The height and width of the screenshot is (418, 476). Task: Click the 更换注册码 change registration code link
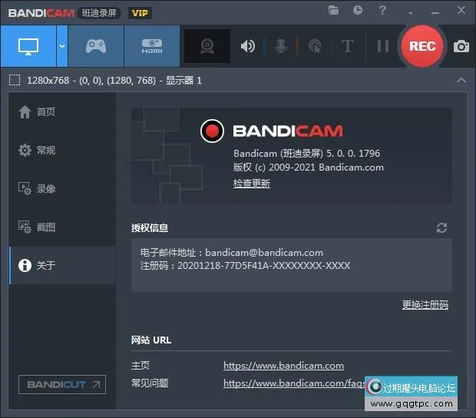(425, 305)
